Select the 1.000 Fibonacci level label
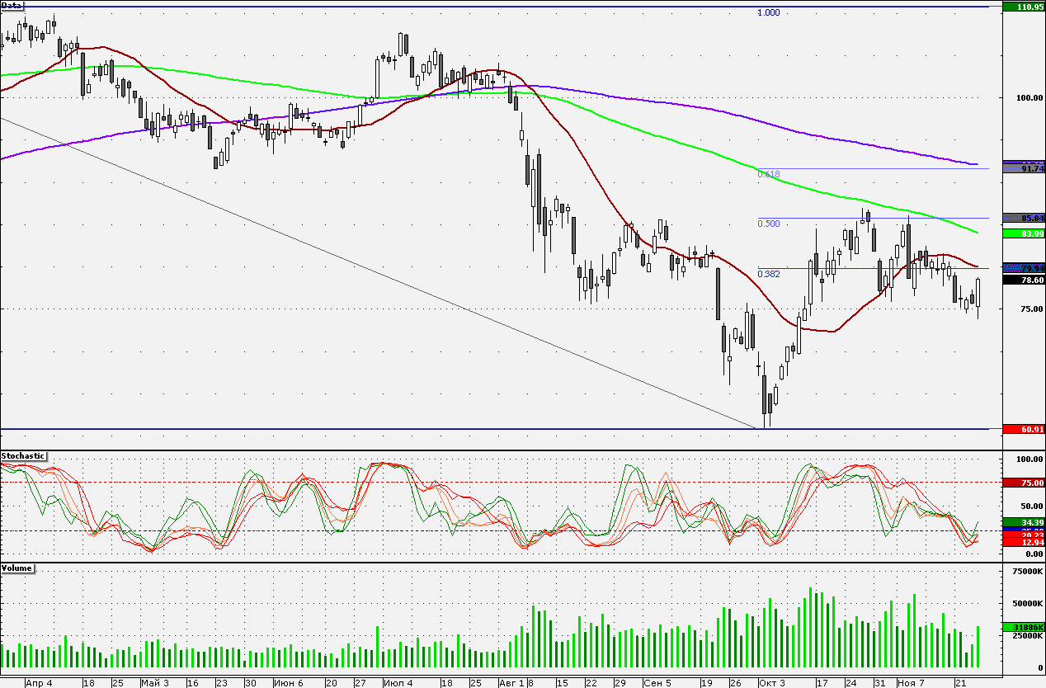This screenshot has width=1046, height=688. [x=768, y=13]
